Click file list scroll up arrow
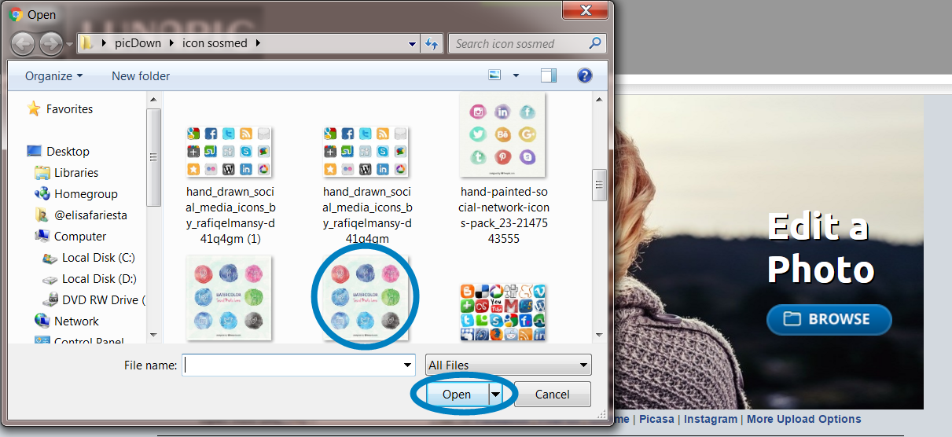The width and height of the screenshot is (952, 437). (x=600, y=99)
